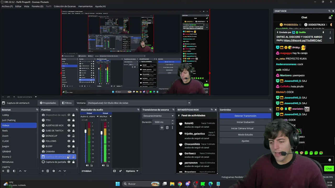335x188 pixels.
Task: Adjust the Mic/Aux volume fader
Action: (101, 133)
